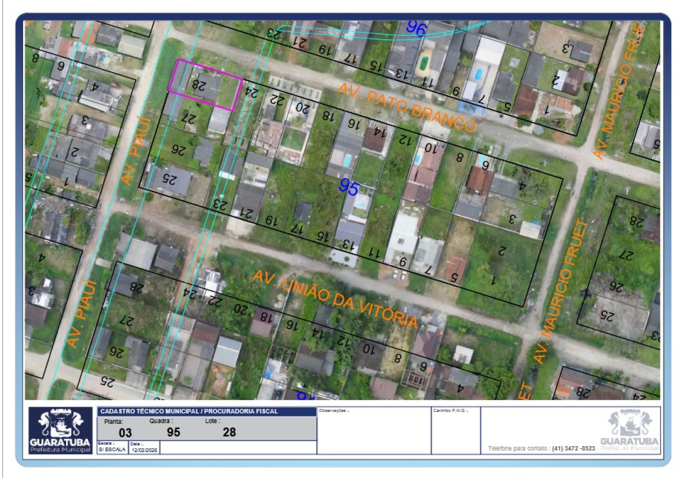The height and width of the screenshot is (478, 684).
Task: Click the Quadra label in the legend
Action: point(161,421)
